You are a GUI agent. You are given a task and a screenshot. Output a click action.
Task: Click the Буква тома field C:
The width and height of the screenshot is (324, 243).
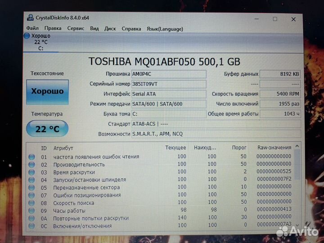[169, 114]
